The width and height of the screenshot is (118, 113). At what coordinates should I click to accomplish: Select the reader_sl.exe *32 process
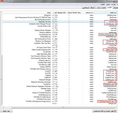(111, 50)
